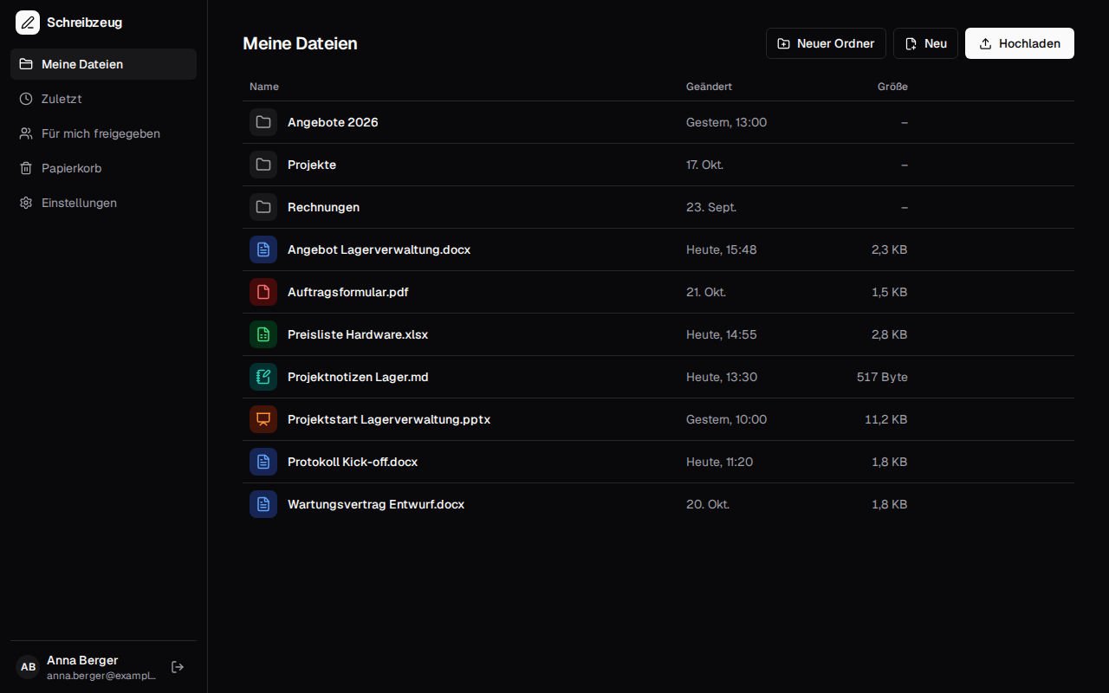The image size is (1109, 693).
Task: Select file name Projektnotizen Lager.md
Action: (x=358, y=377)
